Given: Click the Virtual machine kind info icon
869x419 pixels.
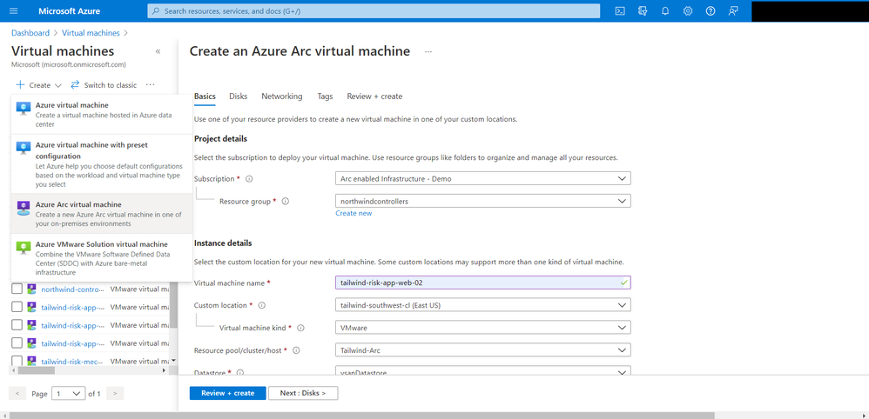Looking at the screenshot, I should pyautogui.click(x=301, y=328).
